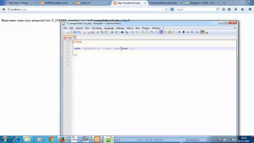254x143 pixels.
Task: Close the t1.php tab via its X
Action: 74,37
